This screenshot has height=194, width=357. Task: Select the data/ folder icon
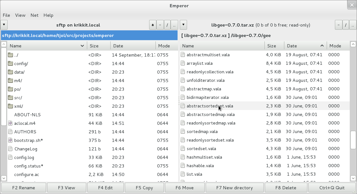pyautogui.click(x=10, y=72)
